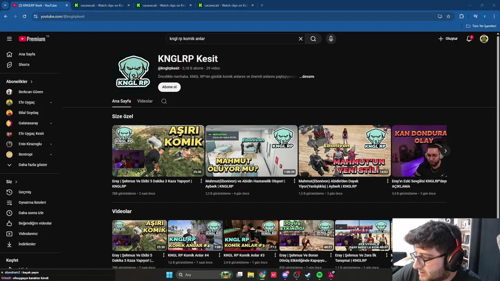
Task: Open Chrome's three-dot menu
Action: pos(494,16)
